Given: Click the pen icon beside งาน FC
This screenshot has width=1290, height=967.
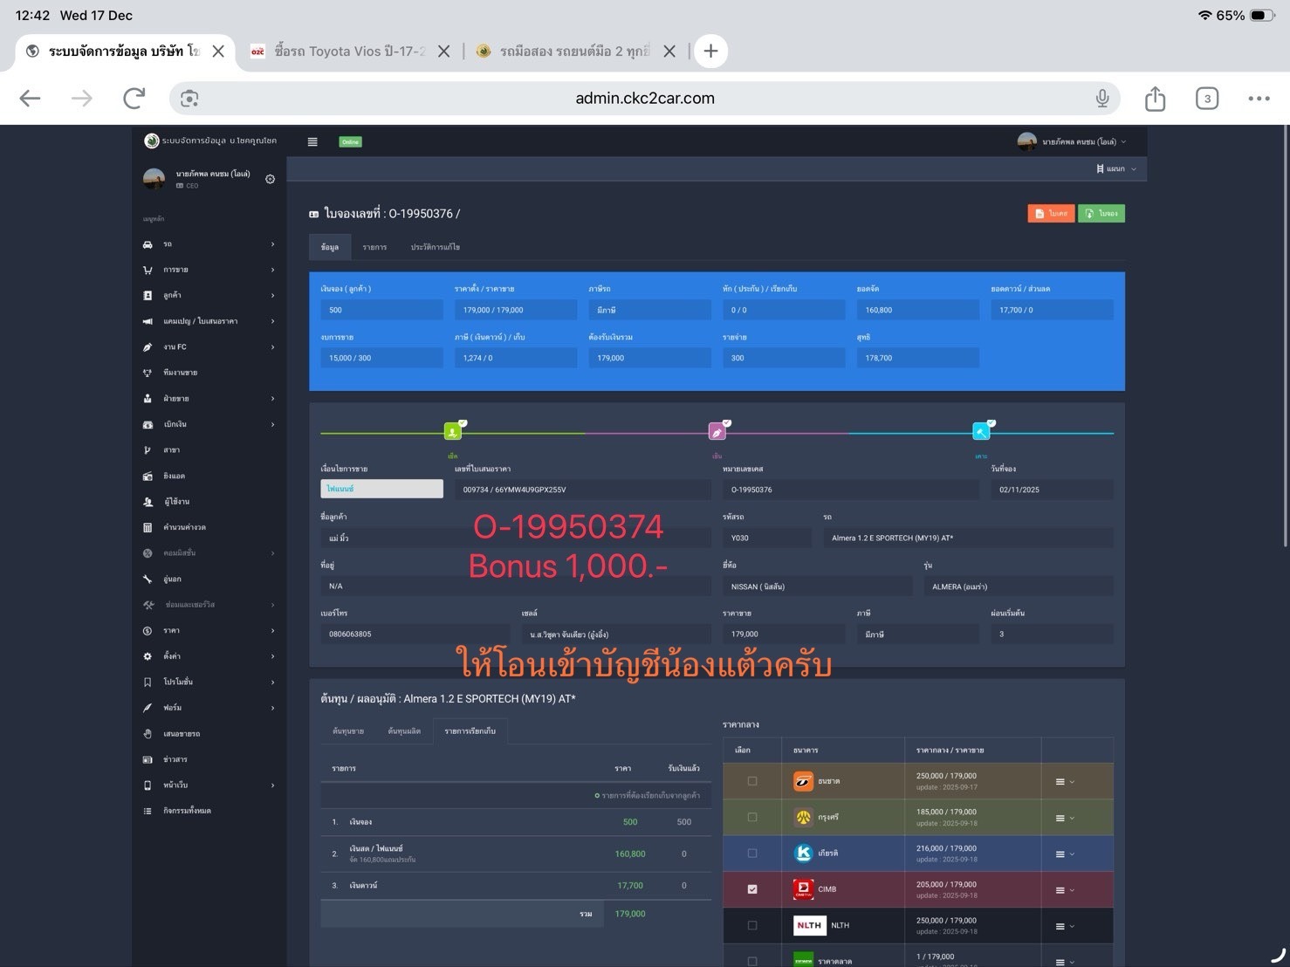Looking at the screenshot, I should tap(148, 347).
